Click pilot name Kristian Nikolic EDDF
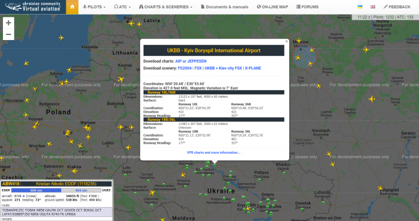Image resolution: width=419 pixels, height=221 pixels. click(66, 184)
